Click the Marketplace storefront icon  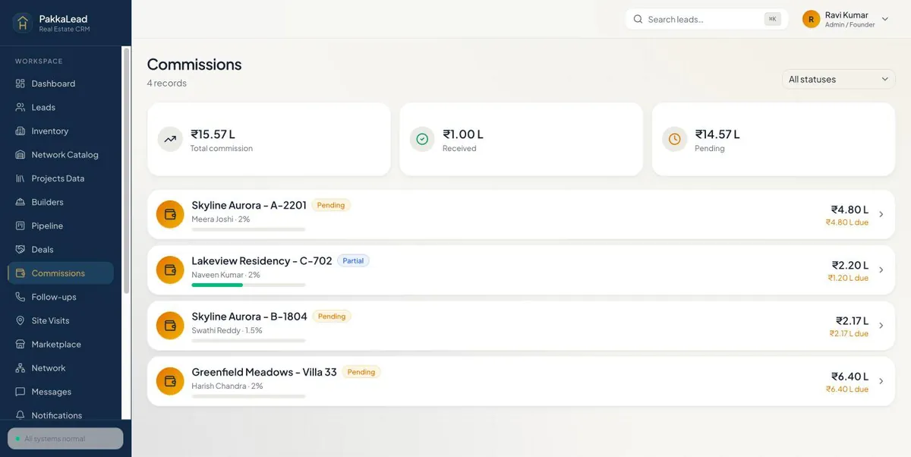point(20,344)
